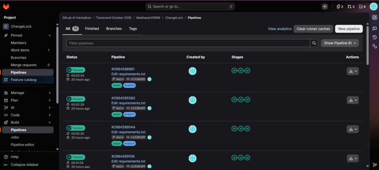Open artifacts download dropdown for #2984589544

point(353,129)
